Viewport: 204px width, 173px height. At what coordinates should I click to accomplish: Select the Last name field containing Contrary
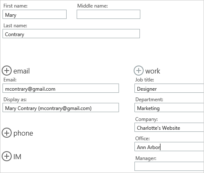pos(71,34)
